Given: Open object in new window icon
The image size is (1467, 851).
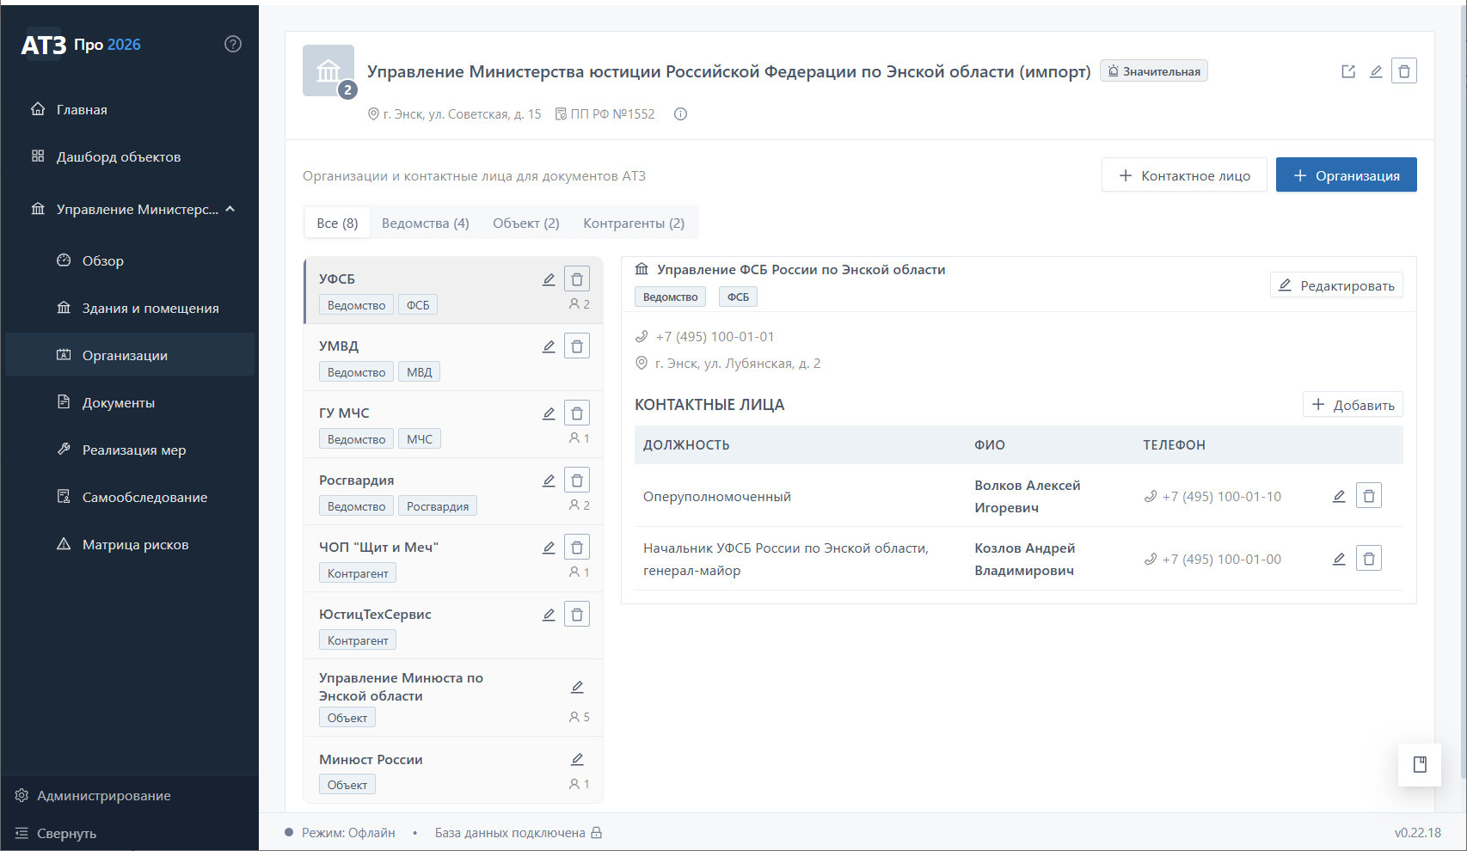Looking at the screenshot, I should [1348, 71].
